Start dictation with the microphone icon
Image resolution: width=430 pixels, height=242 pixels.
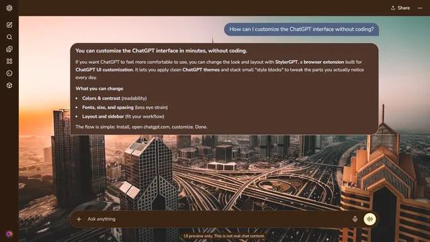click(355, 219)
